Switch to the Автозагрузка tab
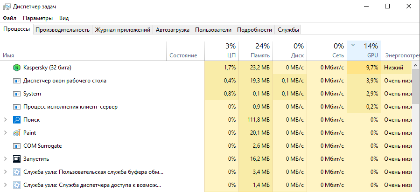 coord(173,30)
